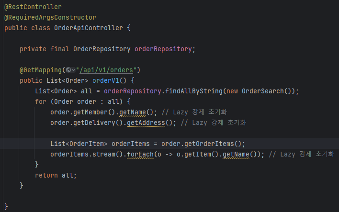Click the Lazy comment on forEach line
Screen dimensions: 339x212
[x=302, y=154]
